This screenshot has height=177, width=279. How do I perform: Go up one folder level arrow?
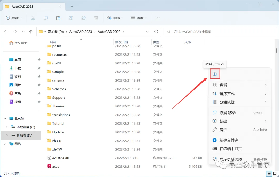31,32
